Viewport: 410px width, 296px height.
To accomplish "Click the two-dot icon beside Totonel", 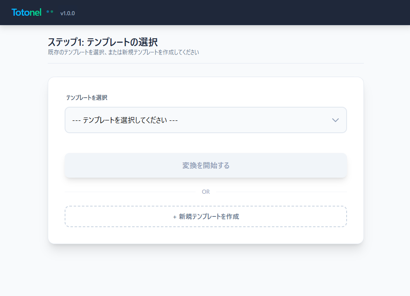I will (50, 12).
